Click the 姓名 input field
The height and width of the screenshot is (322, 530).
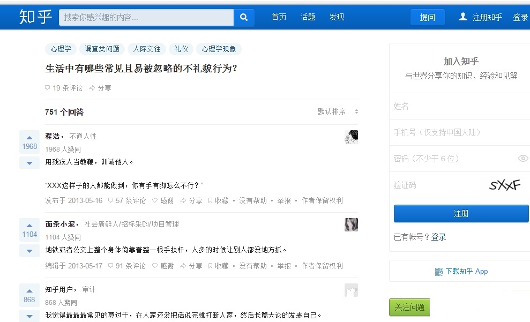click(460, 107)
